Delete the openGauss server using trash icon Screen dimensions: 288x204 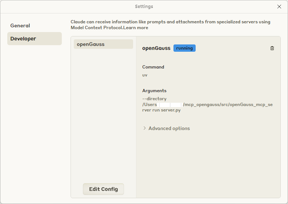tap(272, 48)
